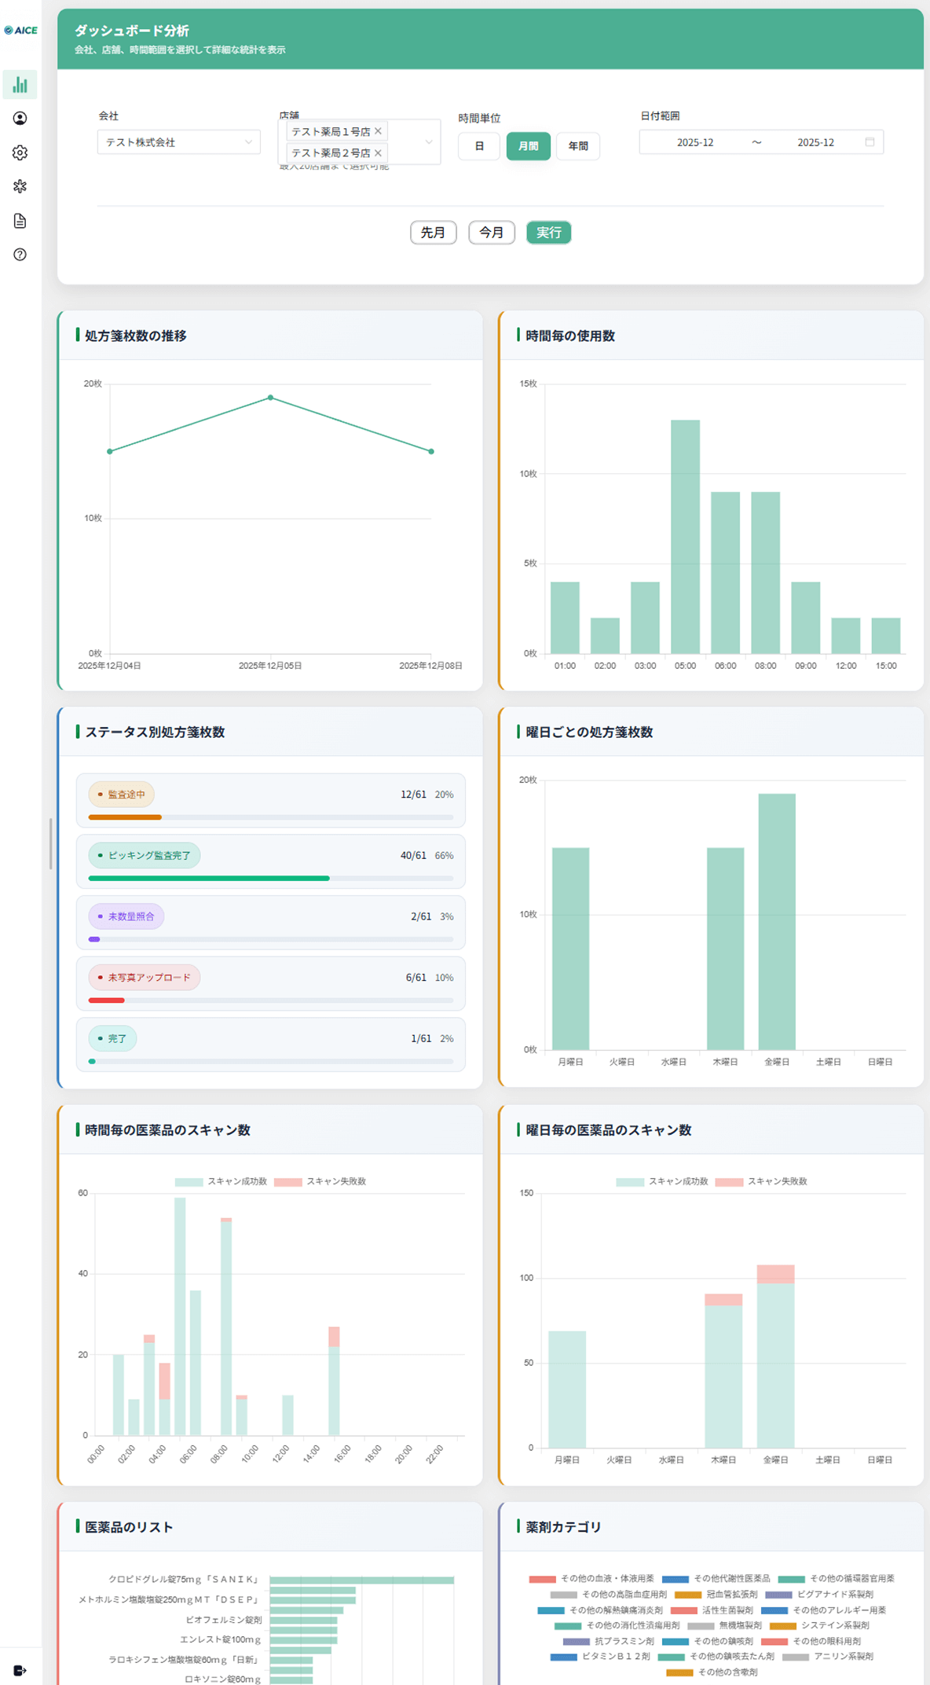Remove テスト薬局１号店 store tag
The image size is (930, 1685).
(x=379, y=131)
